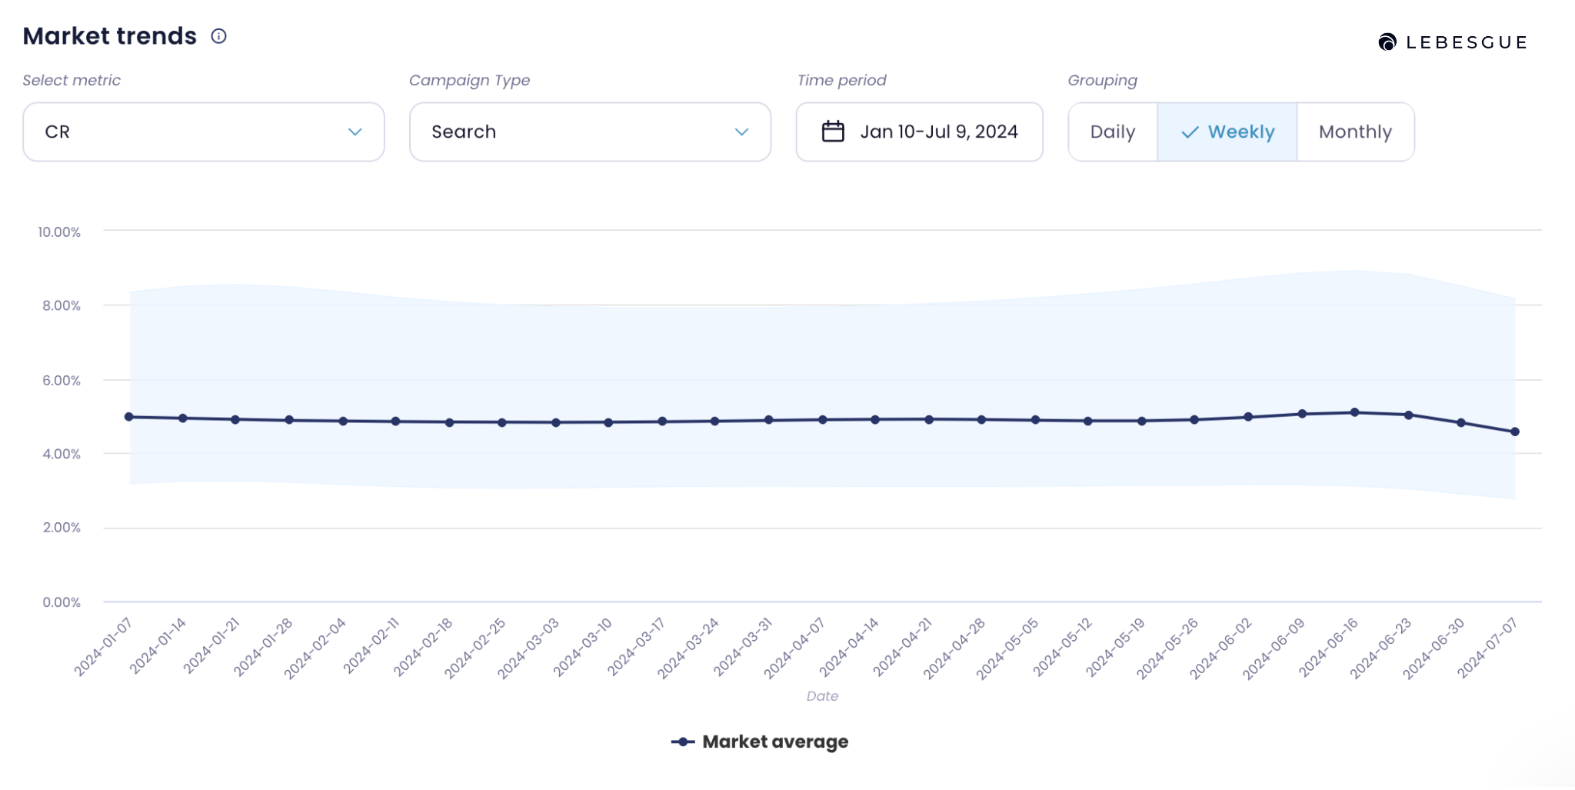Click the 2024-06-30 x-axis date label

(x=1433, y=647)
